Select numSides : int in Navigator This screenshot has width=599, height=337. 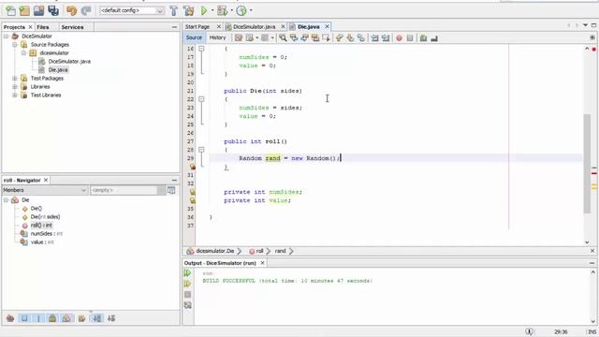46,234
